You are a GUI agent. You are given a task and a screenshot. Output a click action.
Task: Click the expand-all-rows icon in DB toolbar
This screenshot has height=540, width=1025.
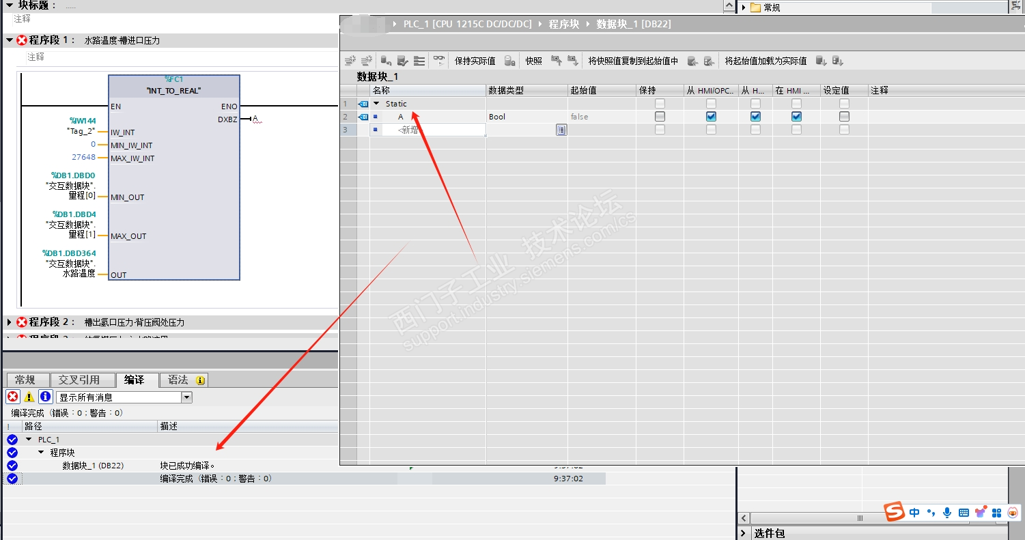pos(419,61)
